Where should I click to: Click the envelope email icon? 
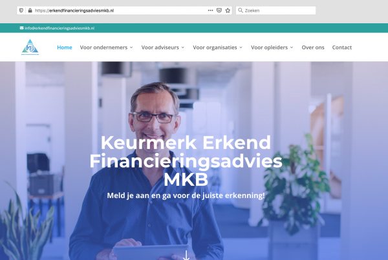21,28
